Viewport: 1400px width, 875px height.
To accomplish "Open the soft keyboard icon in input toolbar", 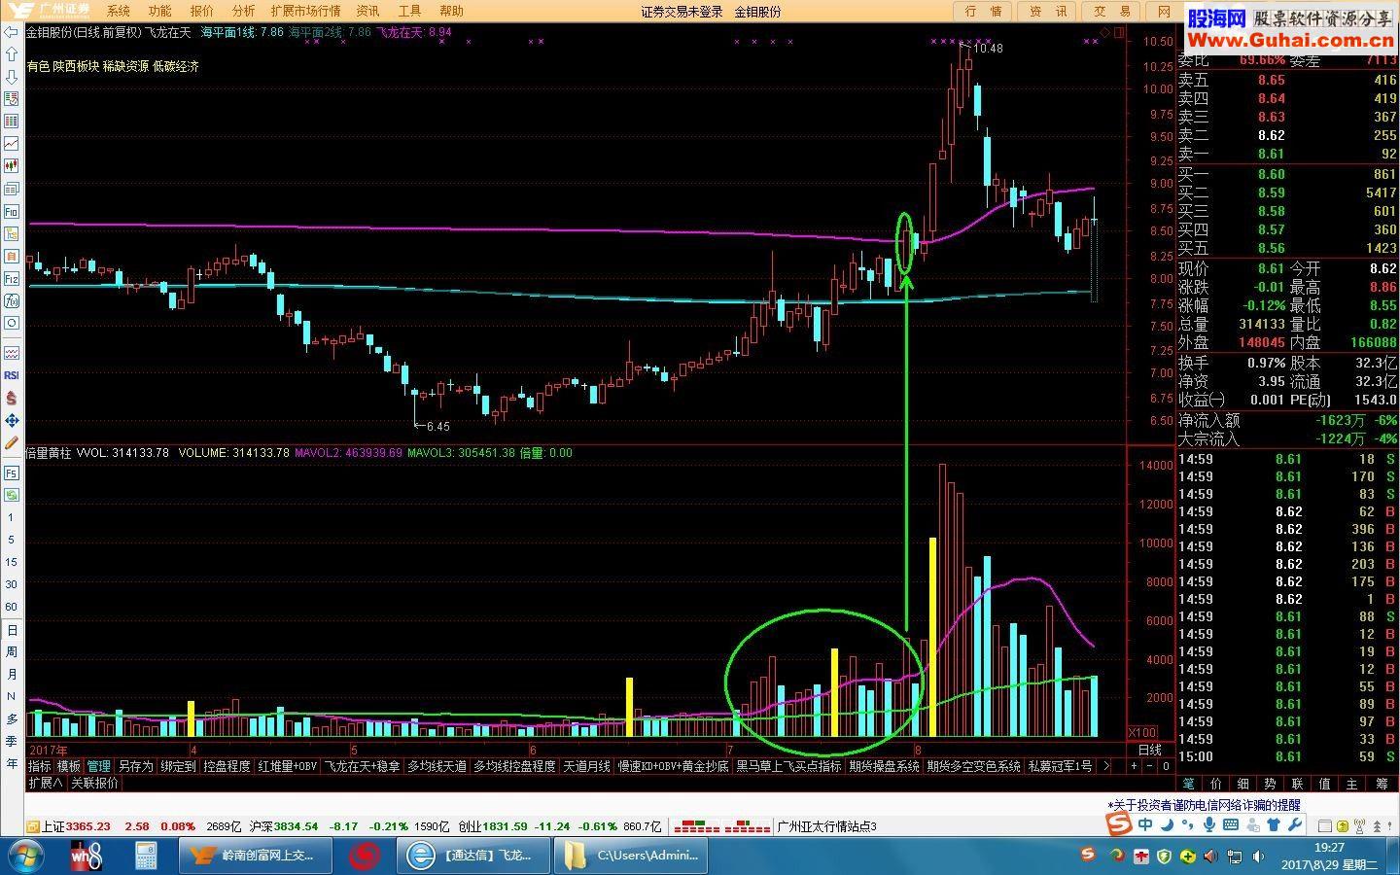I will (1231, 824).
